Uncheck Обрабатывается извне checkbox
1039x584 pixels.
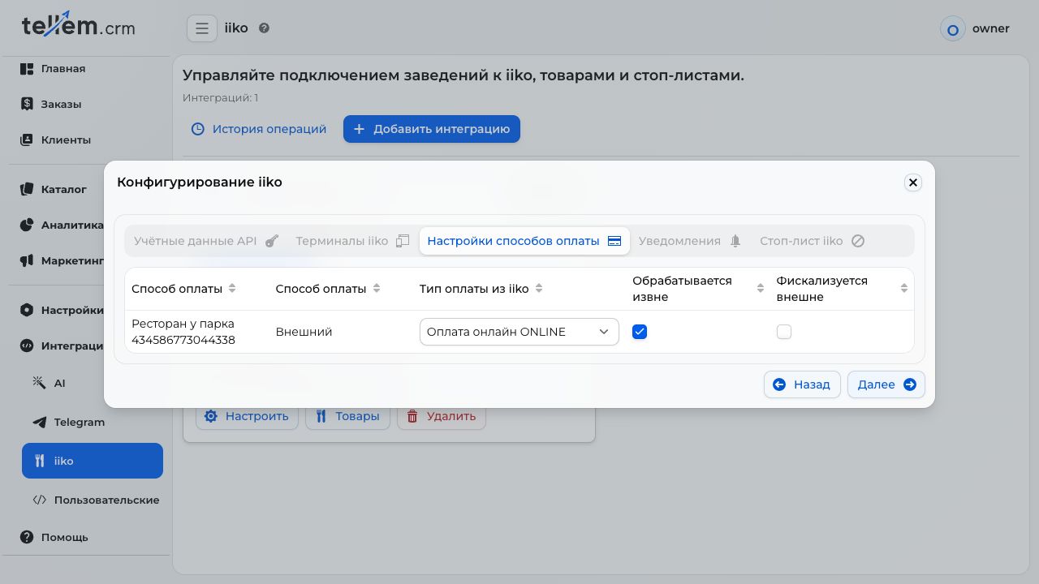pyautogui.click(x=640, y=332)
